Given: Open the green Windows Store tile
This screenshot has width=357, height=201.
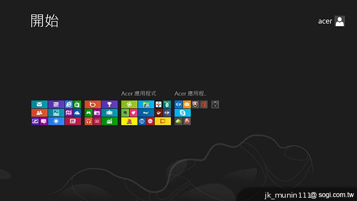Looking at the screenshot, I should click(77, 104).
